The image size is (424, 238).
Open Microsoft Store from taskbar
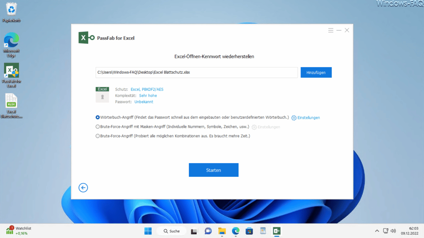[x=249, y=231]
